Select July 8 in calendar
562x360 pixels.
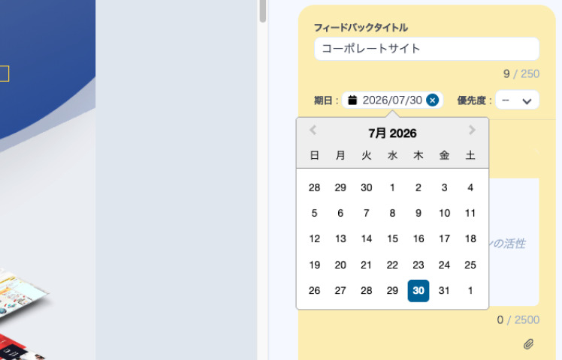click(x=392, y=213)
